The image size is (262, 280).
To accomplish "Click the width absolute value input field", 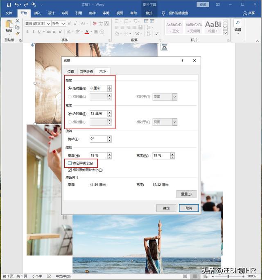I will pyautogui.click(x=99, y=114).
